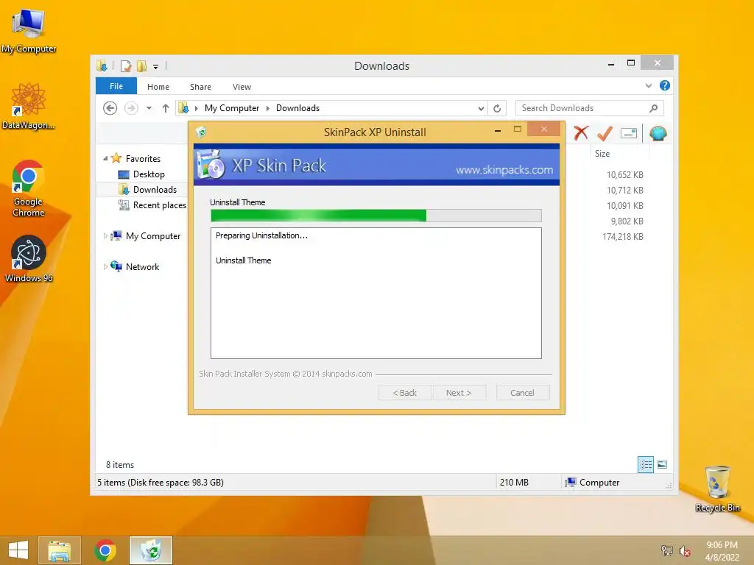Select Desktop under Favorites
This screenshot has height=565, width=754.
[x=149, y=174]
